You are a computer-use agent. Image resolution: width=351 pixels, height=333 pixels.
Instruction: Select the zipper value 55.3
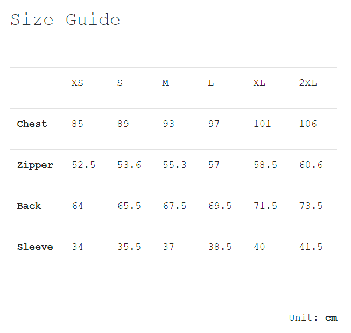(x=174, y=165)
